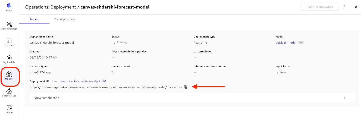361x119 pixels.
Task: Open Gen AI chat icon
Action: [9, 108]
